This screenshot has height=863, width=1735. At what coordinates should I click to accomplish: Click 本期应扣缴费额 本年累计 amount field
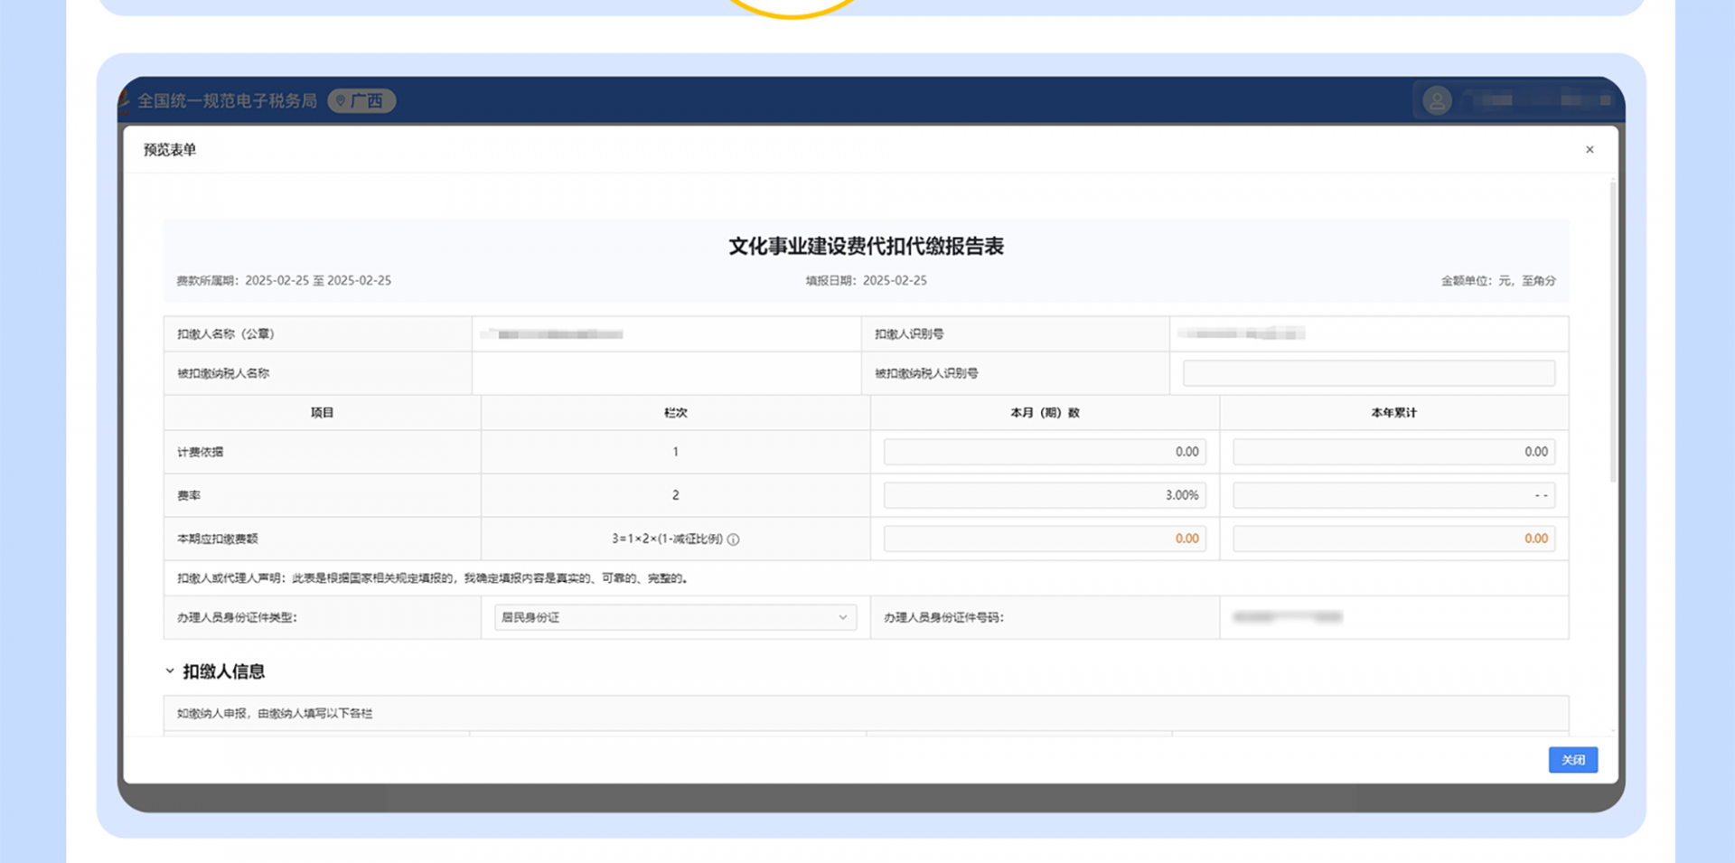click(x=1393, y=539)
